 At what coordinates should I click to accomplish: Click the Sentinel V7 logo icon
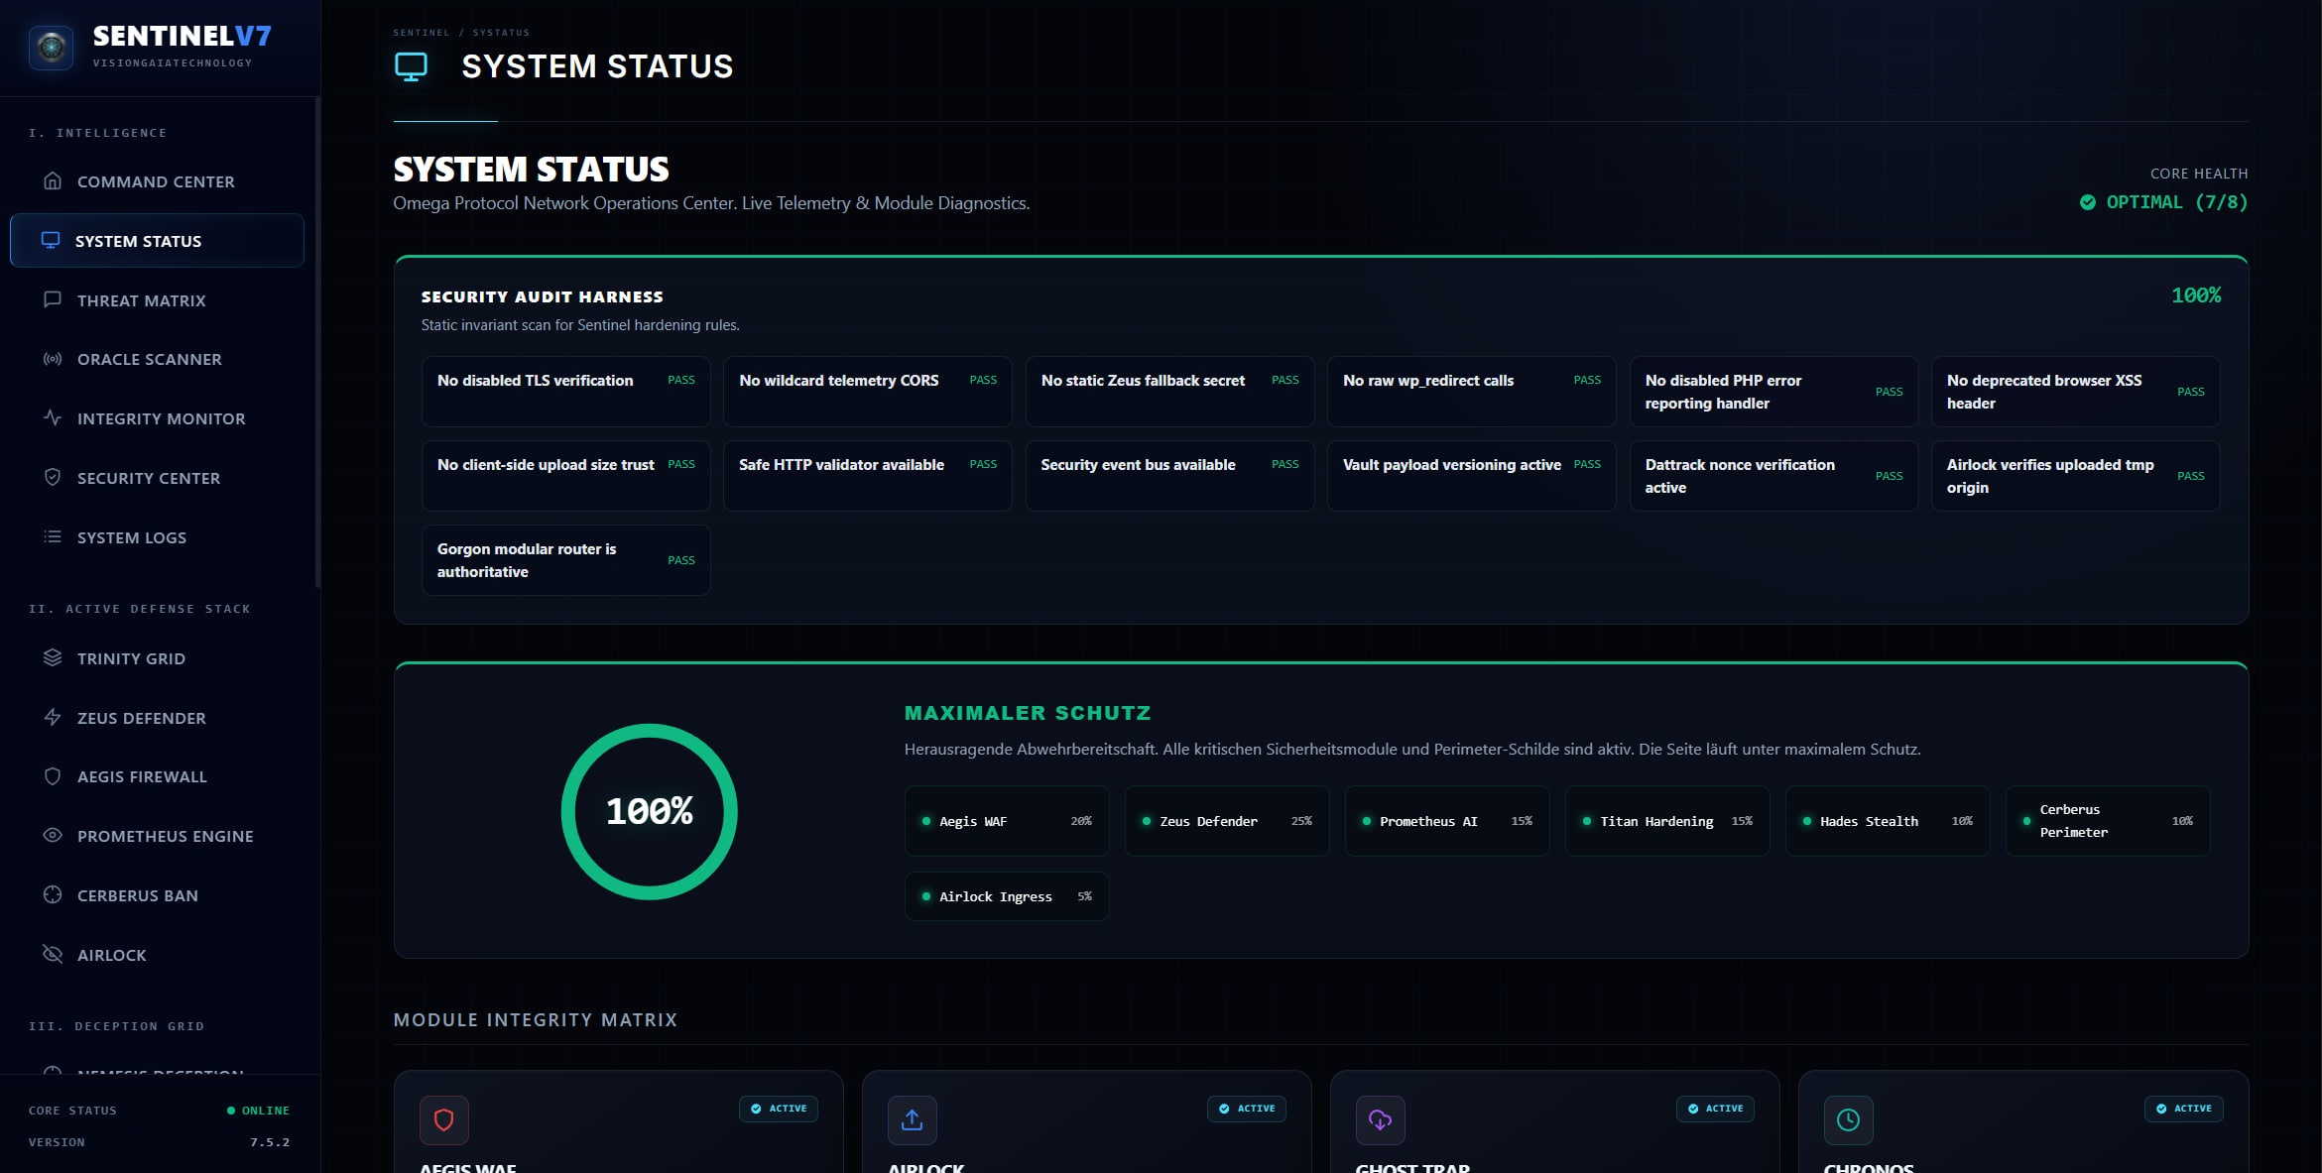coord(52,47)
